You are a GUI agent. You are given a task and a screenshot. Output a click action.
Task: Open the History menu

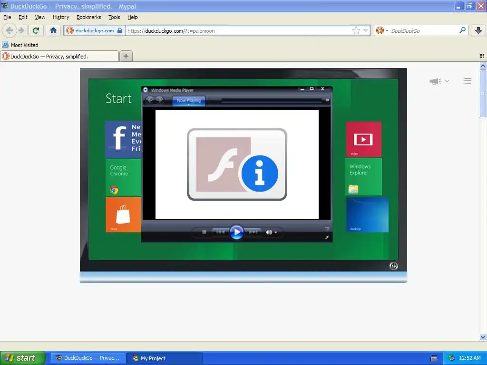coord(61,17)
